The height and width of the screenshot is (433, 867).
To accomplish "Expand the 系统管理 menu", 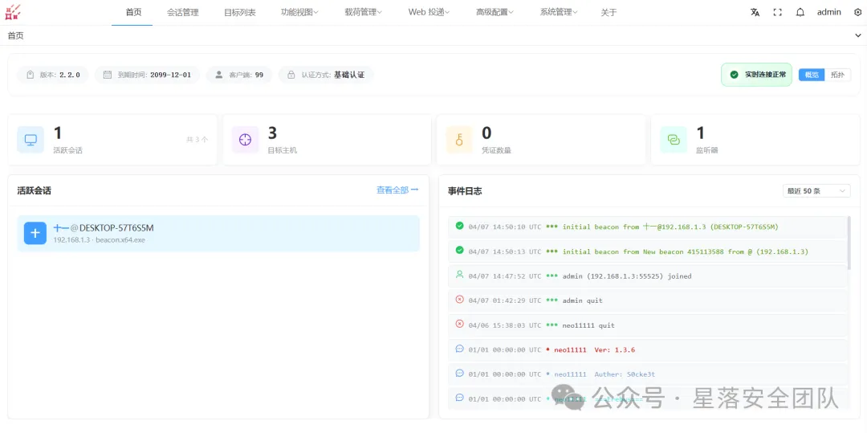I will point(559,12).
